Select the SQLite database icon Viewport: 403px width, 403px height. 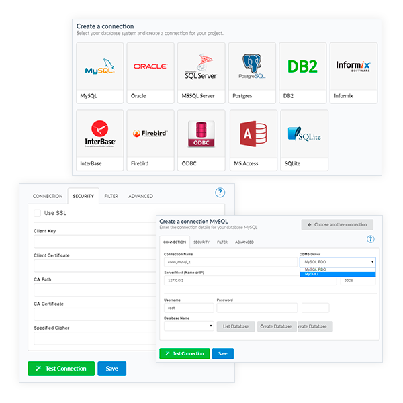click(x=304, y=134)
